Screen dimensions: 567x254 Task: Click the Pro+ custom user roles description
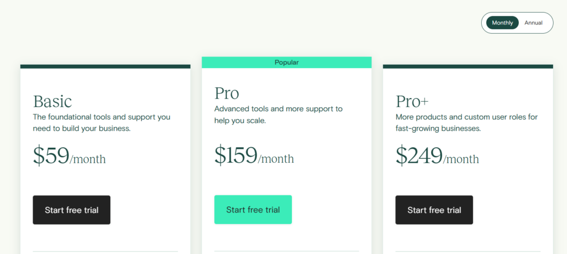tap(467, 123)
